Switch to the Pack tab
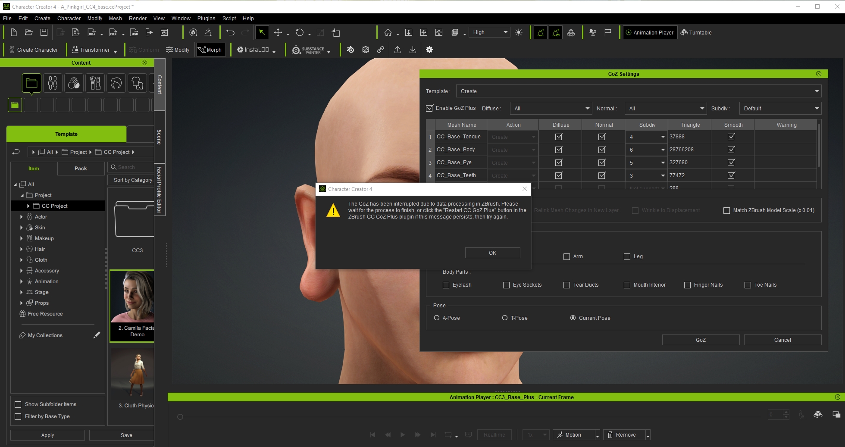 (x=81, y=169)
